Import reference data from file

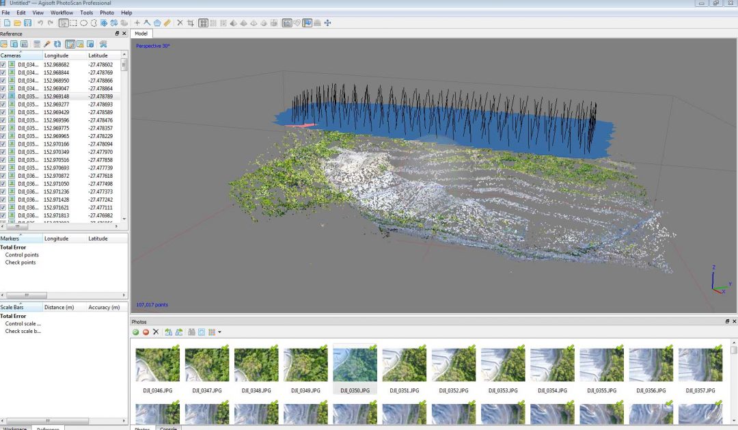click(5, 44)
